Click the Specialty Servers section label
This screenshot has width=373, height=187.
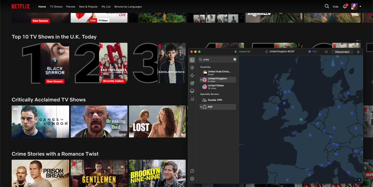tap(209, 94)
